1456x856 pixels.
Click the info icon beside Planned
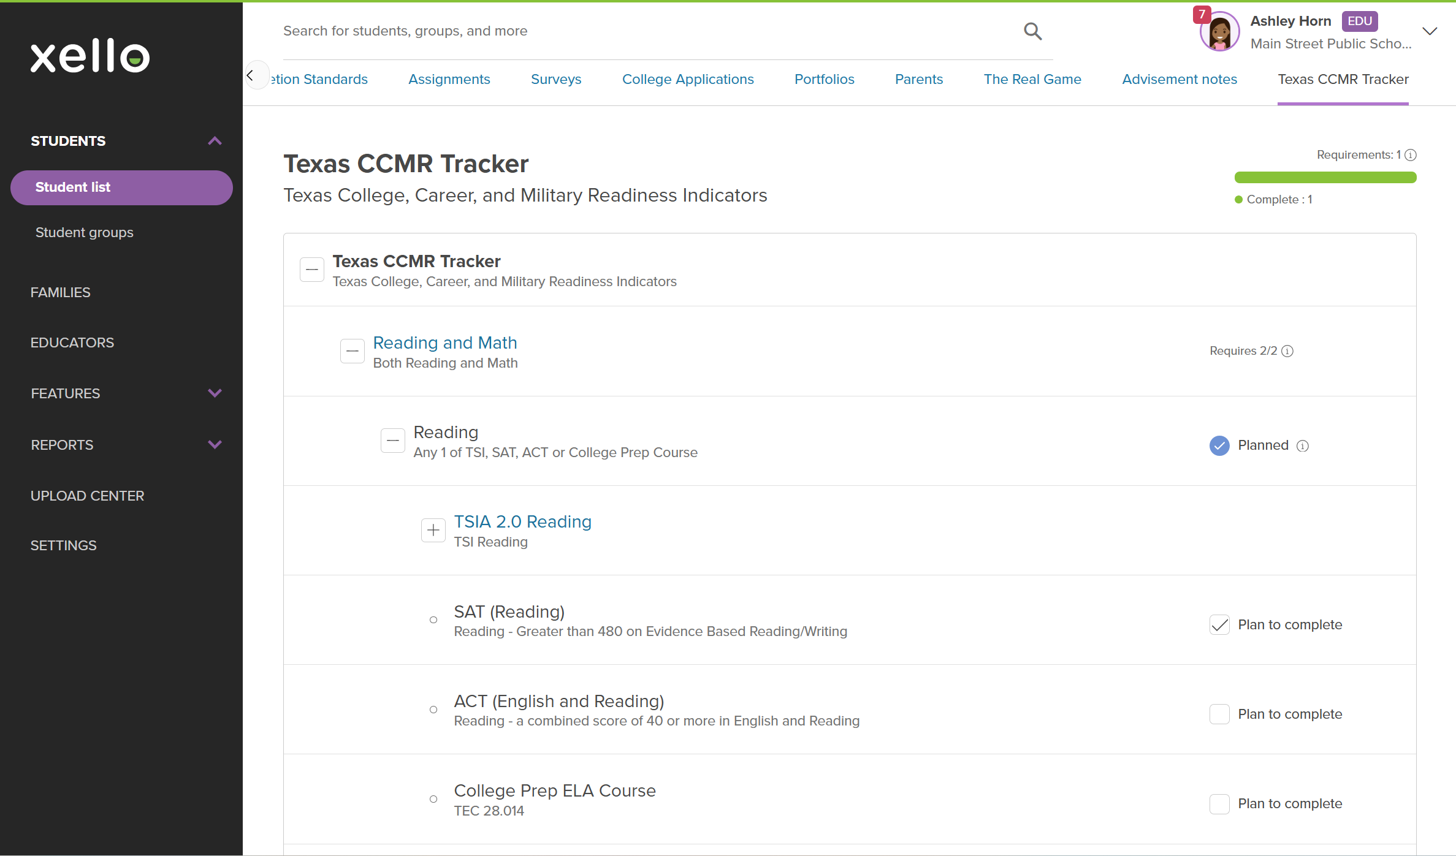1303,446
